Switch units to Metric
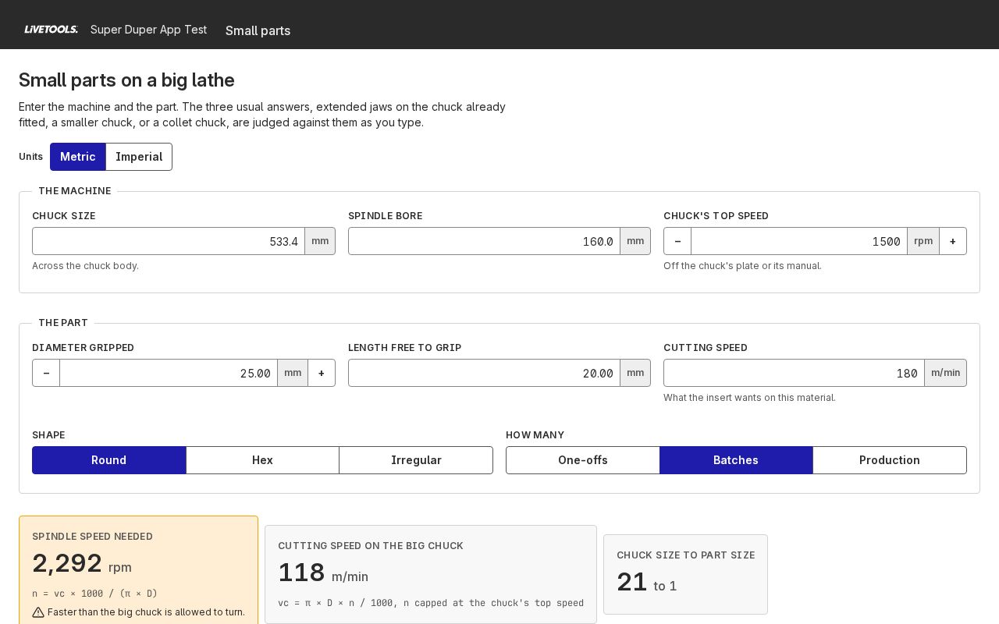Image resolution: width=999 pixels, height=624 pixels. [x=78, y=157]
